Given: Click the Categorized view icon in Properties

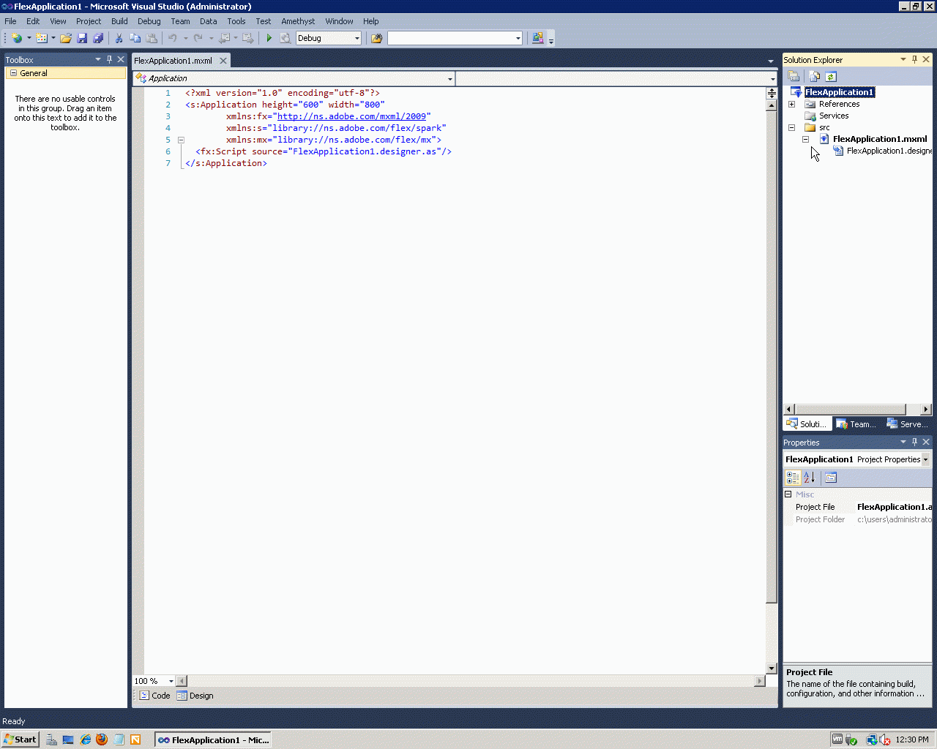Looking at the screenshot, I should (x=793, y=478).
